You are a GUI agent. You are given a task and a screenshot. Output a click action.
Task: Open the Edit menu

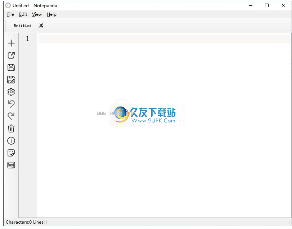[23, 14]
